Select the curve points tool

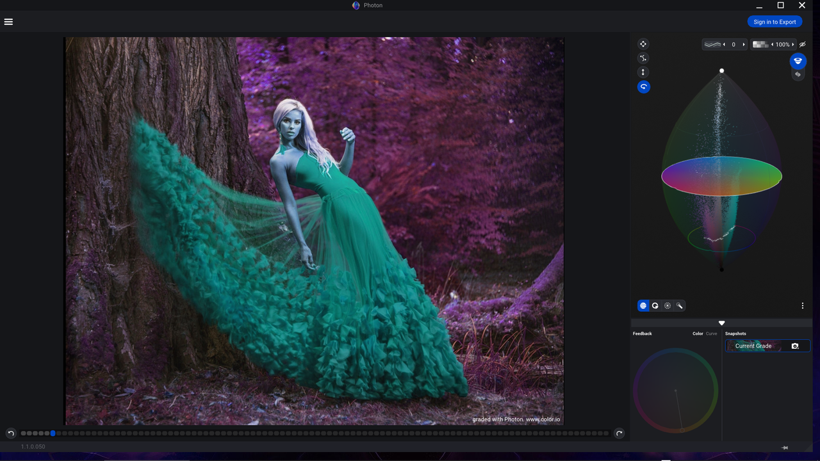point(643,58)
